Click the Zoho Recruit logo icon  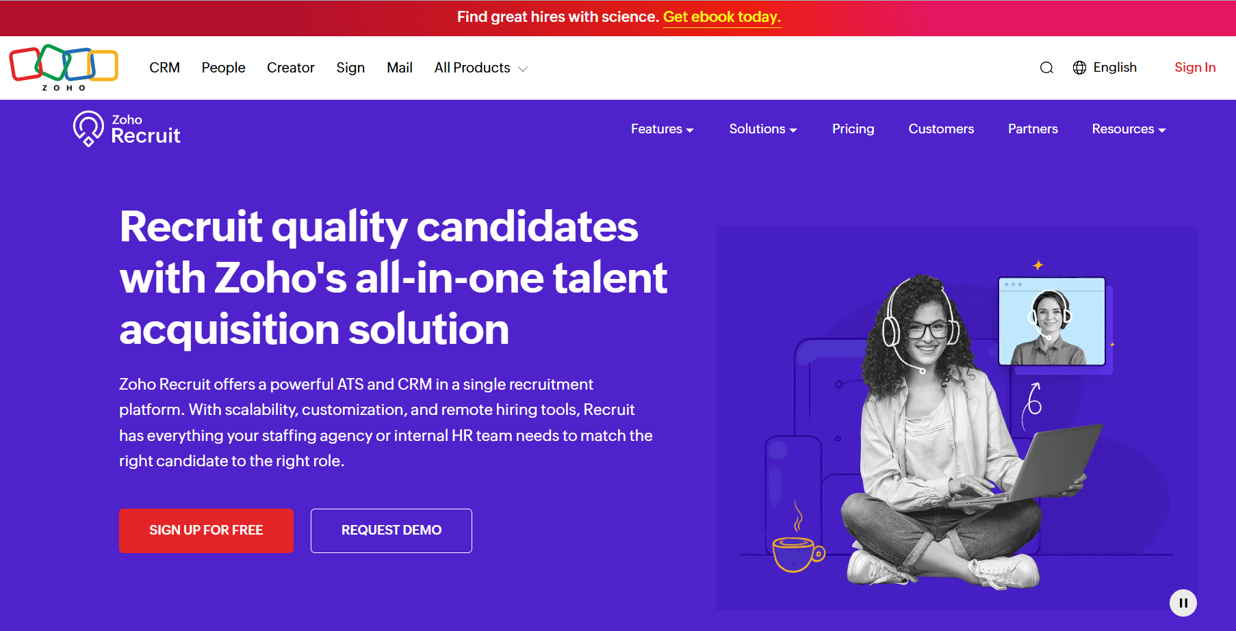pos(88,129)
